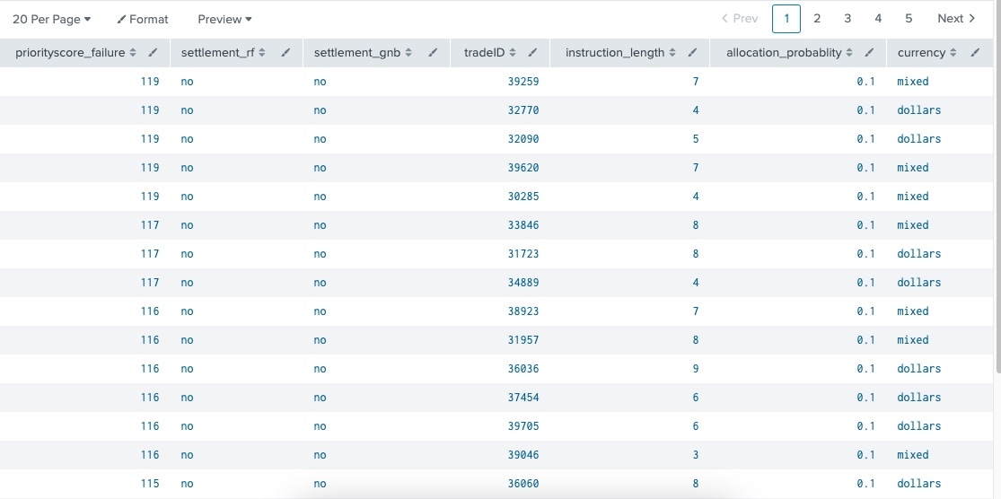Open the 20 Per Page dropdown

(x=52, y=19)
